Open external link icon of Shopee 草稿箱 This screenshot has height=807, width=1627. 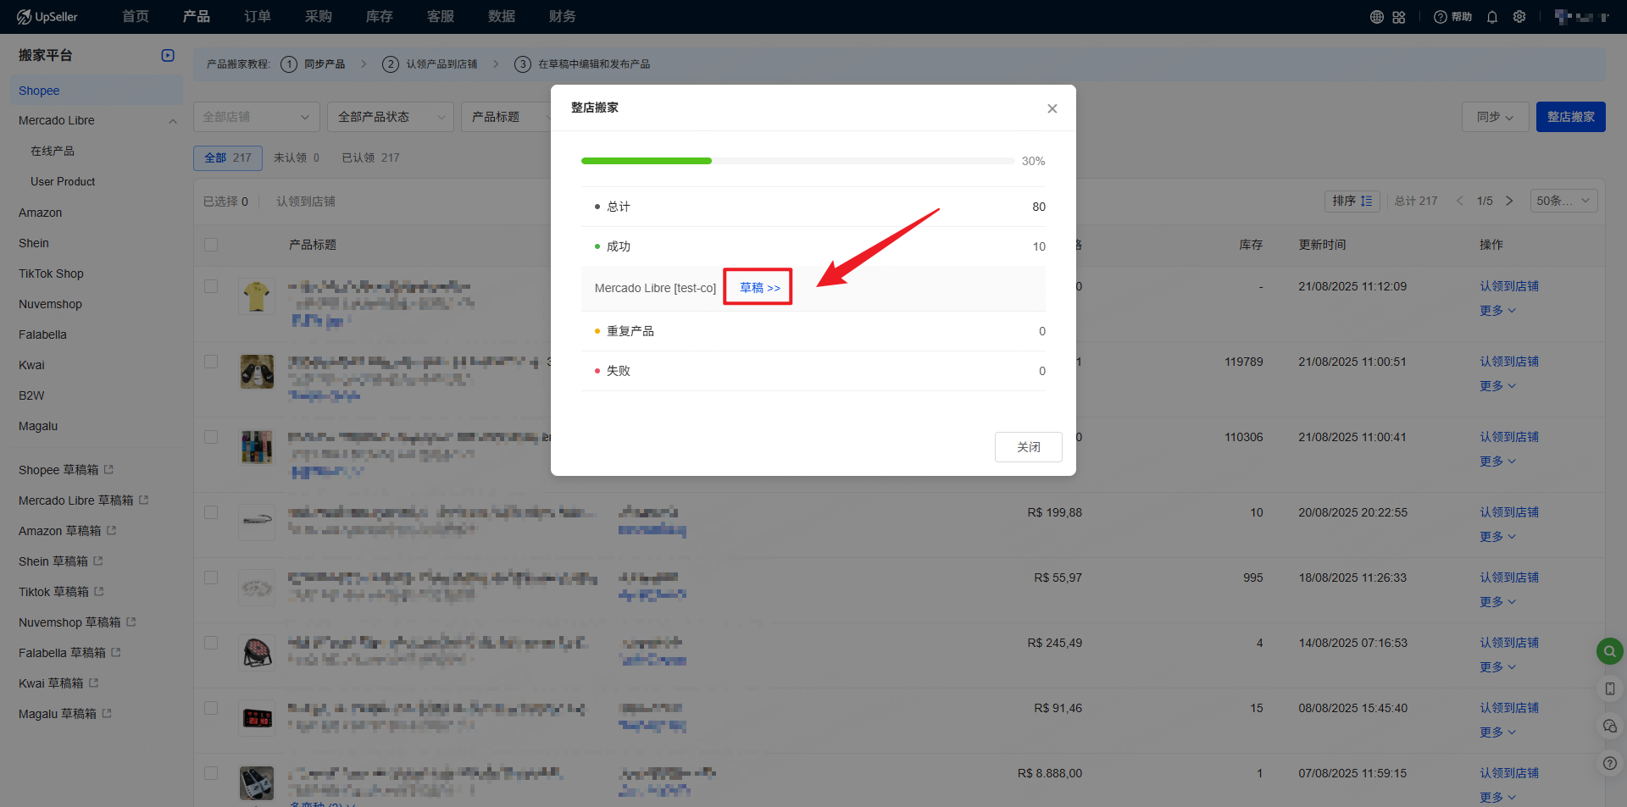(x=109, y=469)
